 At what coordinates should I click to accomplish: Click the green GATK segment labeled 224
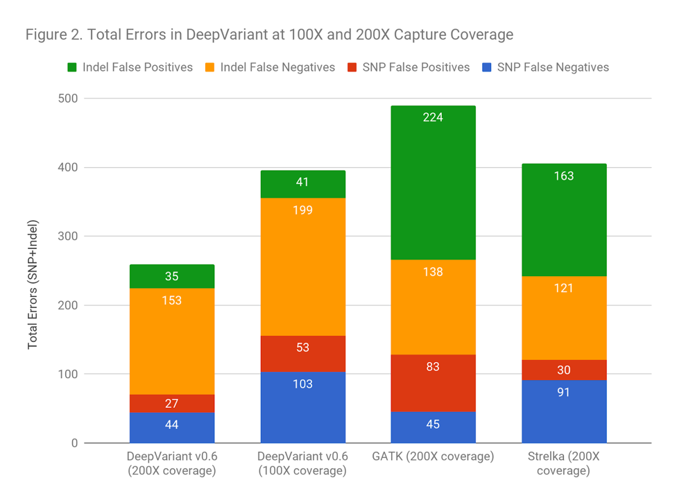click(x=433, y=182)
